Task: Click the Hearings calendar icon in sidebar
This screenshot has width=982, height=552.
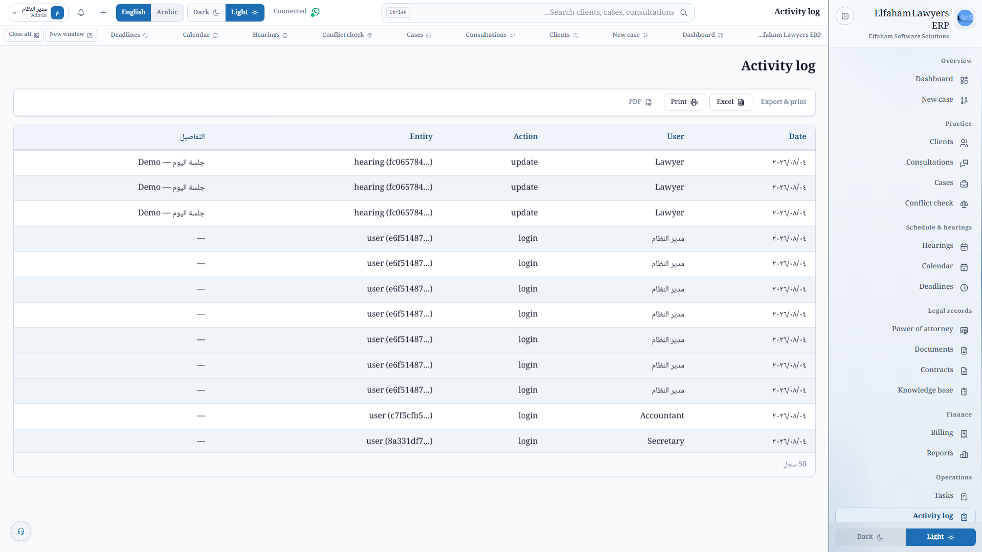Action: tap(964, 247)
